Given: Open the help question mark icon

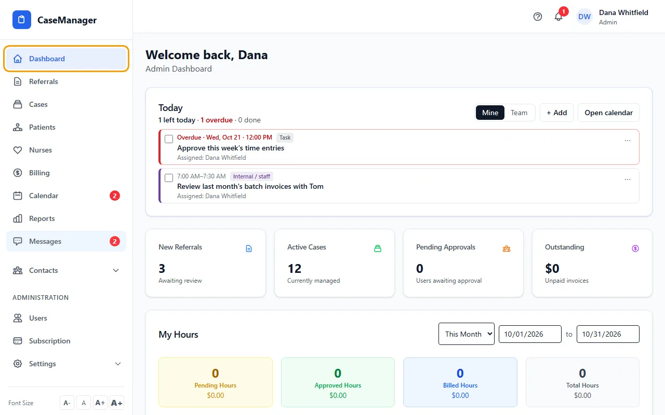Looking at the screenshot, I should pyautogui.click(x=538, y=17).
